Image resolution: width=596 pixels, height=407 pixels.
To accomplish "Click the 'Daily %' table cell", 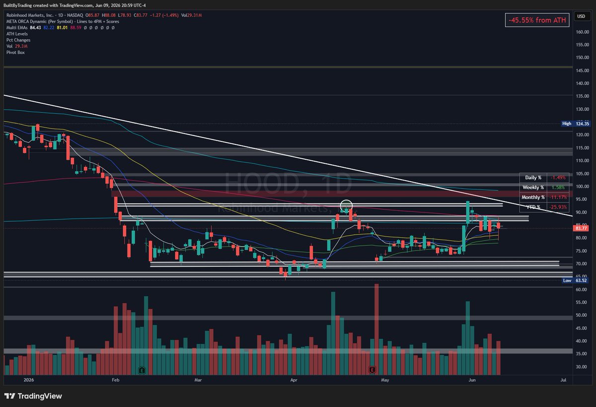I will (x=533, y=177).
